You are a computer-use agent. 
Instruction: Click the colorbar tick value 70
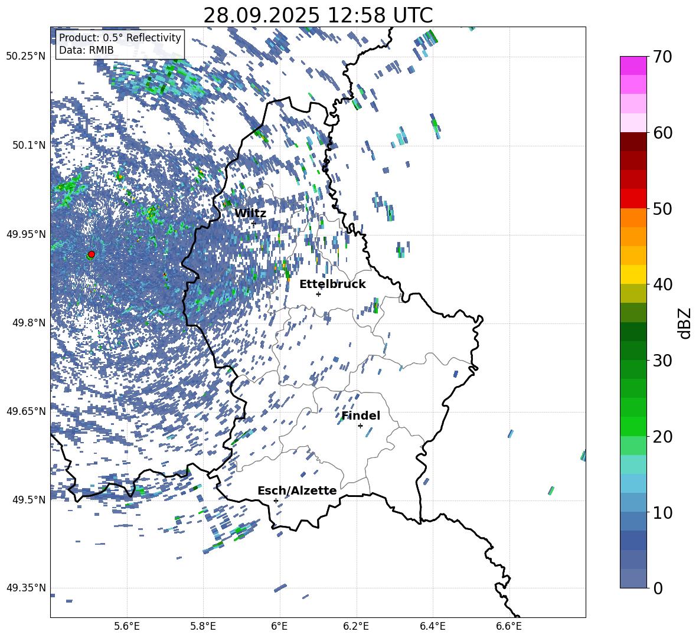662,57
